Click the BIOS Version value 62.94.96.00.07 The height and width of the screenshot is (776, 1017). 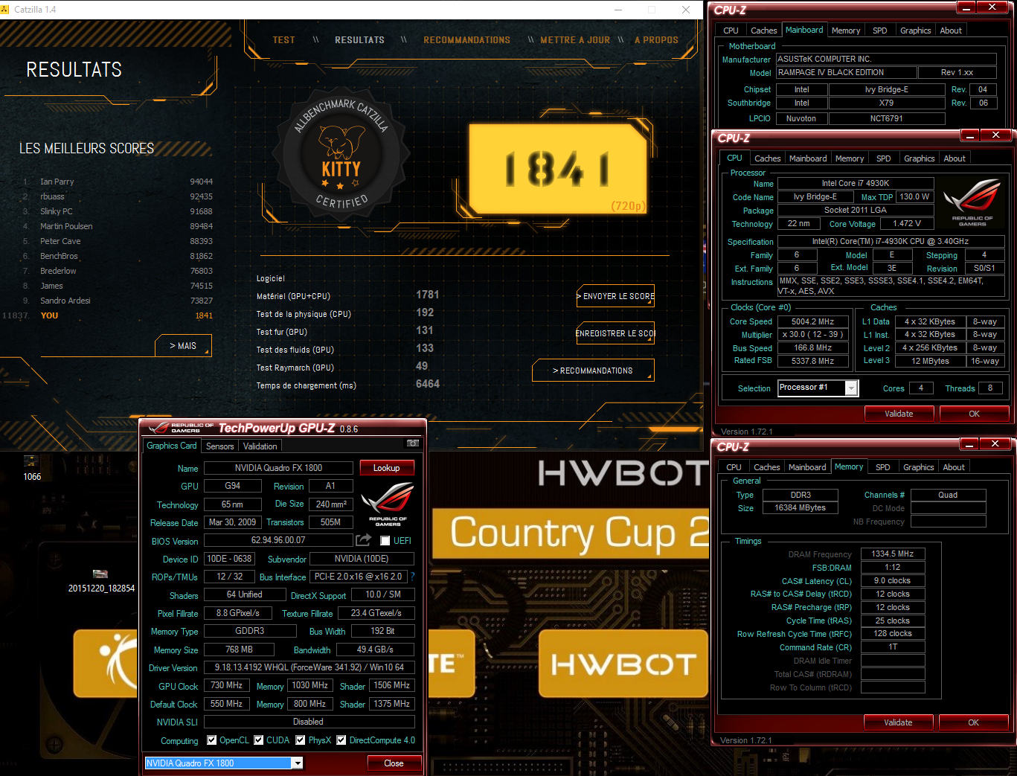278,541
